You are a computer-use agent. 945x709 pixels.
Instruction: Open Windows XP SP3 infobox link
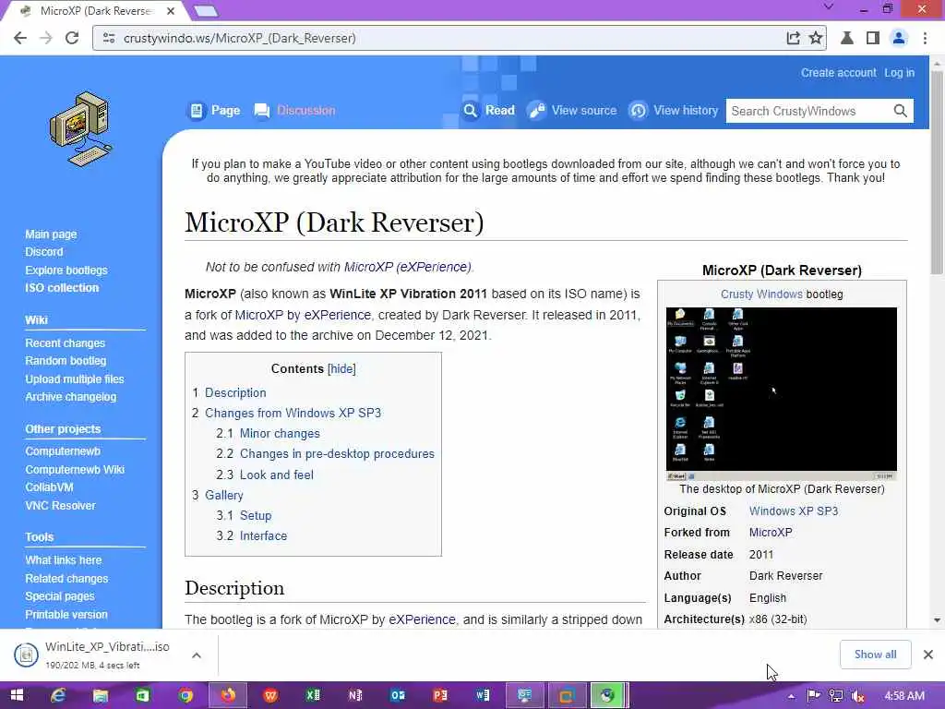tap(794, 511)
